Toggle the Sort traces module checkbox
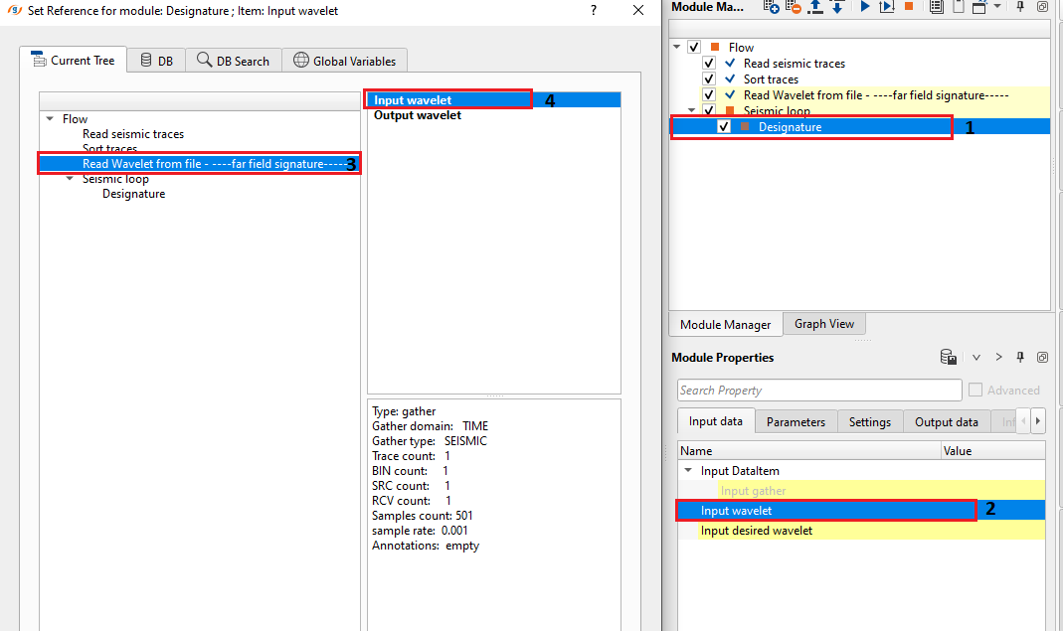Viewport: 1063px width, 631px height. (709, 79)
